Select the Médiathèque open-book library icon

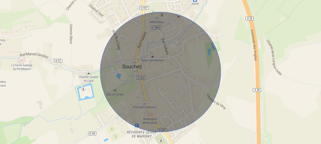pyautogui.click(x=157, y=18)
